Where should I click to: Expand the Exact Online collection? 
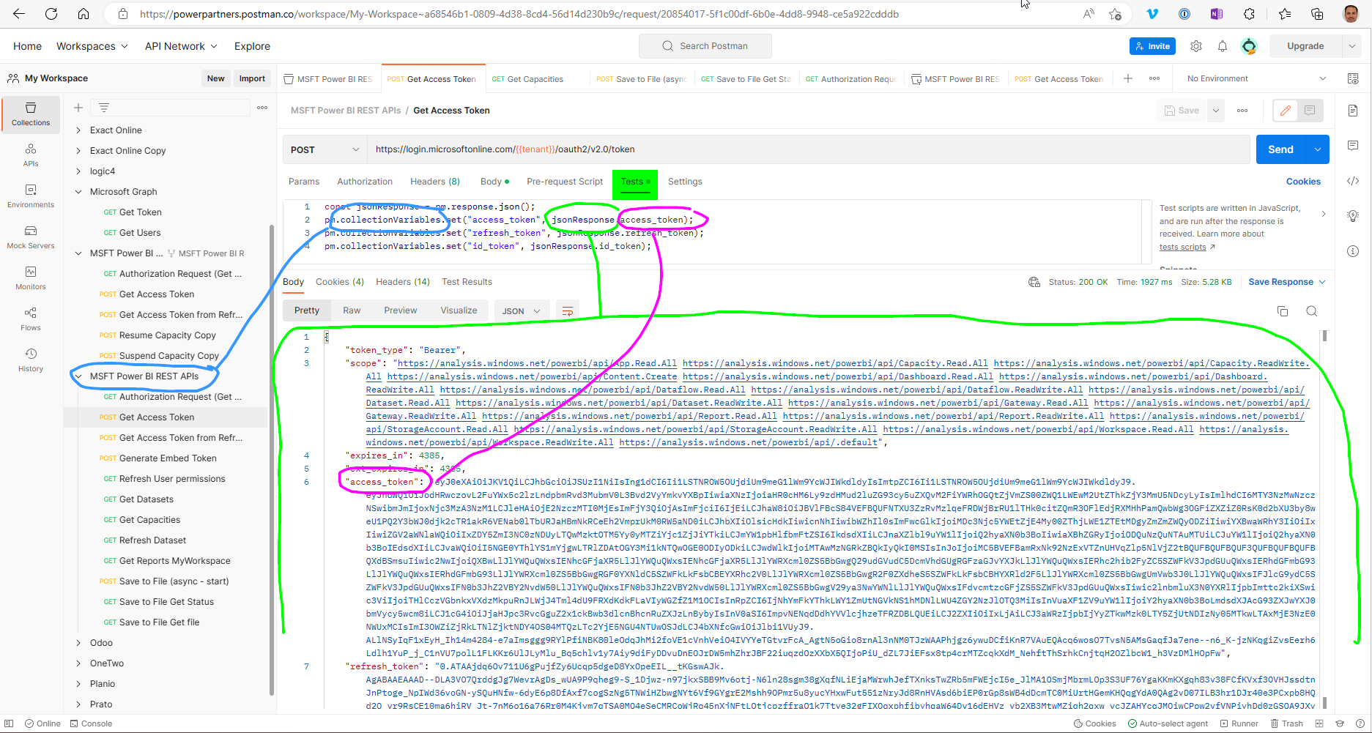pyautogui.click(x=78, y=130)
